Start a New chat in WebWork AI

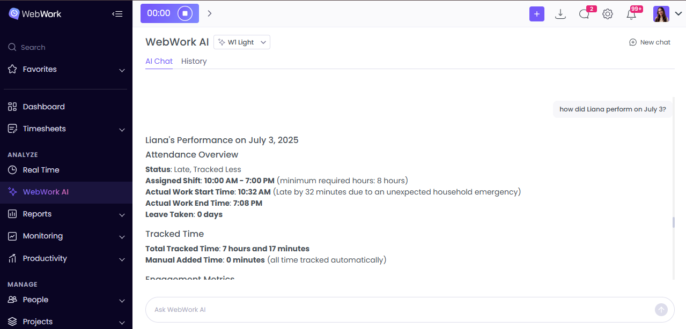(650, 42)
